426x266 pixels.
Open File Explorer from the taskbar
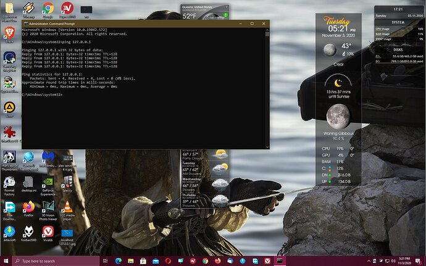[x=131, y=261]
